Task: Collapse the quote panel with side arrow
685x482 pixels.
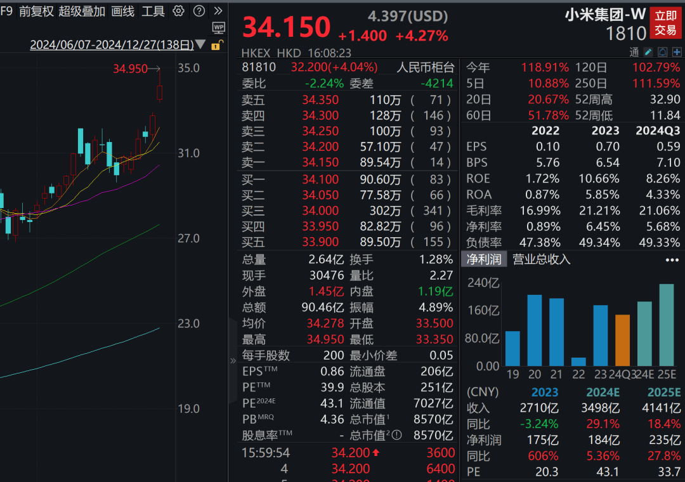Action: pos(233,360)
